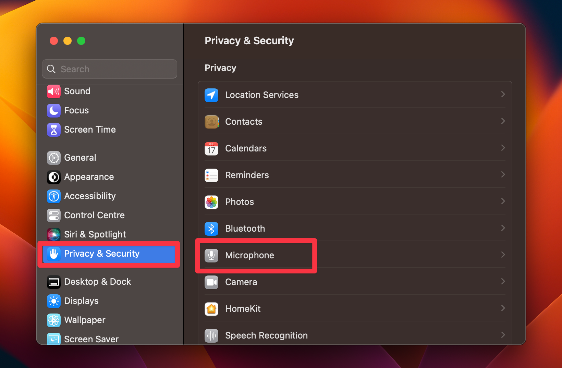Open Screen Time via its hourglass icon
This screenshot has width=562, height=368.
click(x=54, y=130)
